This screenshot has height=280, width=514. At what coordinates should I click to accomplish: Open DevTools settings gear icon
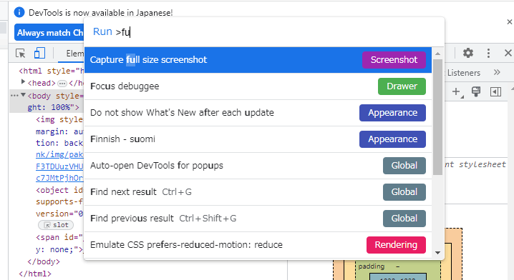(x=467, y=53)
